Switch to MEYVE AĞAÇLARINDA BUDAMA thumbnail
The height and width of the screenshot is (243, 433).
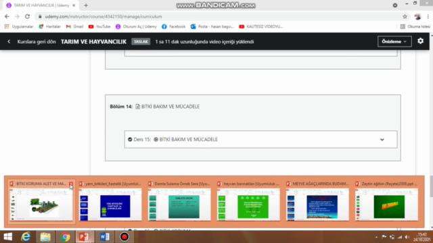coord(317,205)
